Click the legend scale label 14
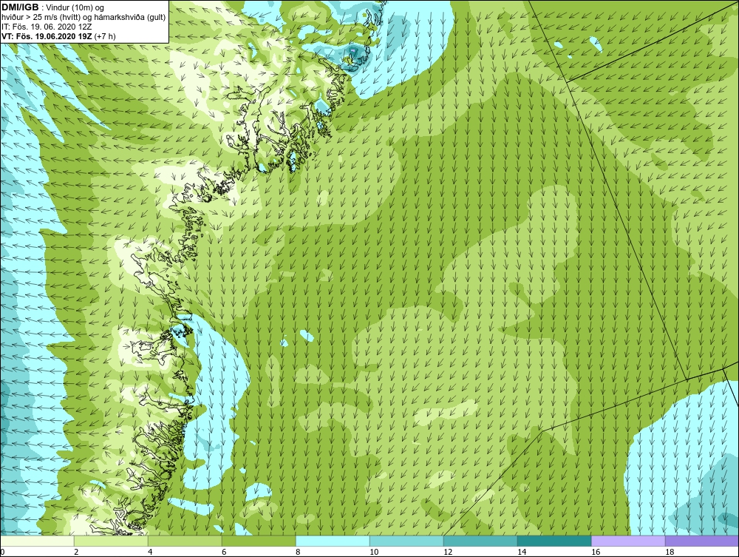 [522, 552]
